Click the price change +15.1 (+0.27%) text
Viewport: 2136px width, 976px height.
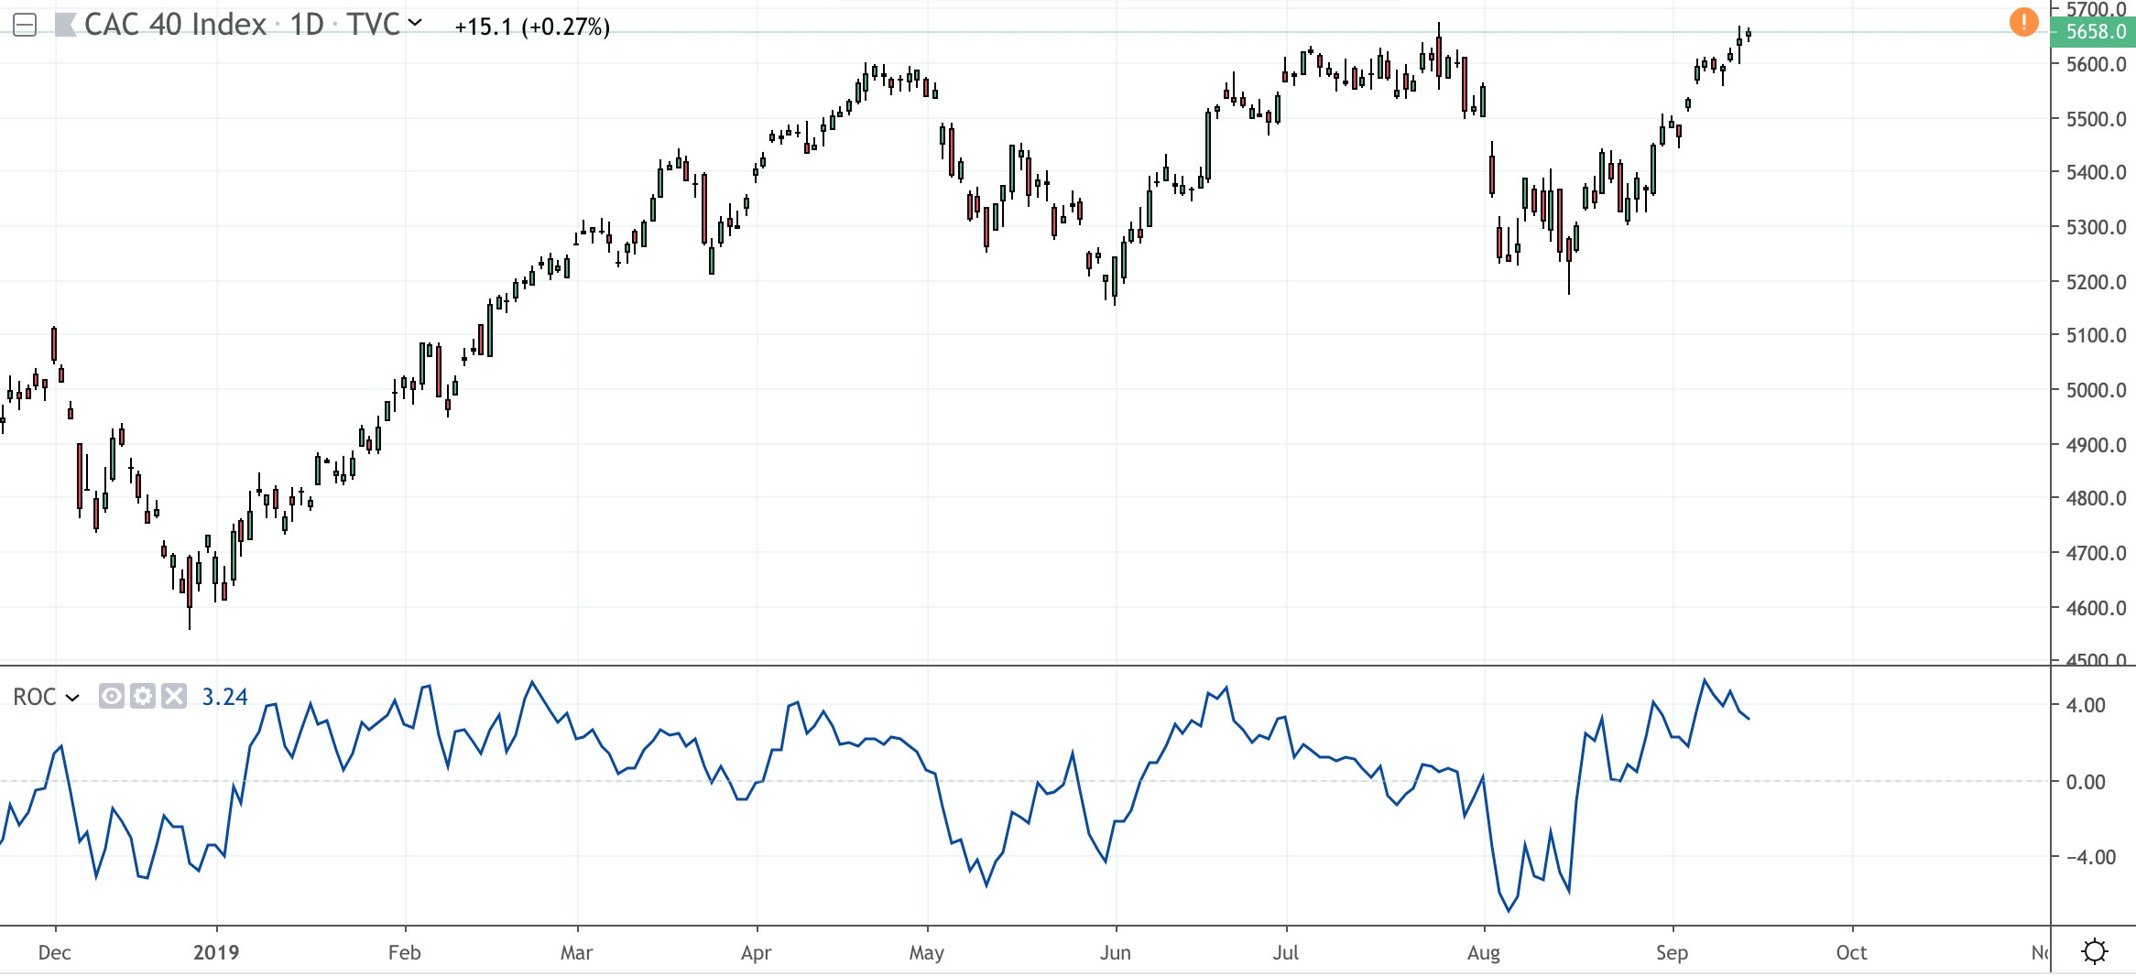pos(532,27)
